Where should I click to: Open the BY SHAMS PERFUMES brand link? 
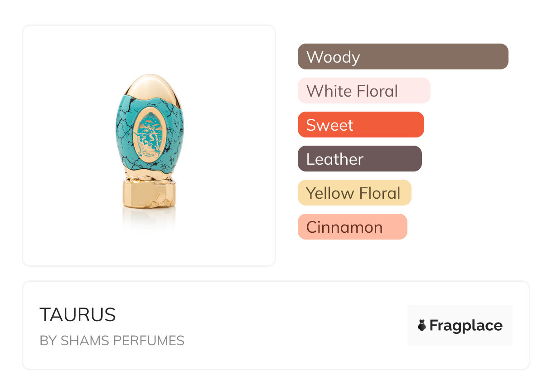click(112, 341)
